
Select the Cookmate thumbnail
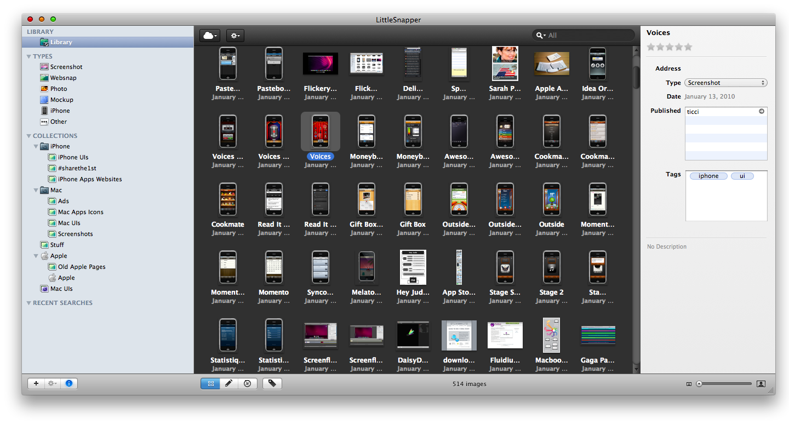click(228, 199)
